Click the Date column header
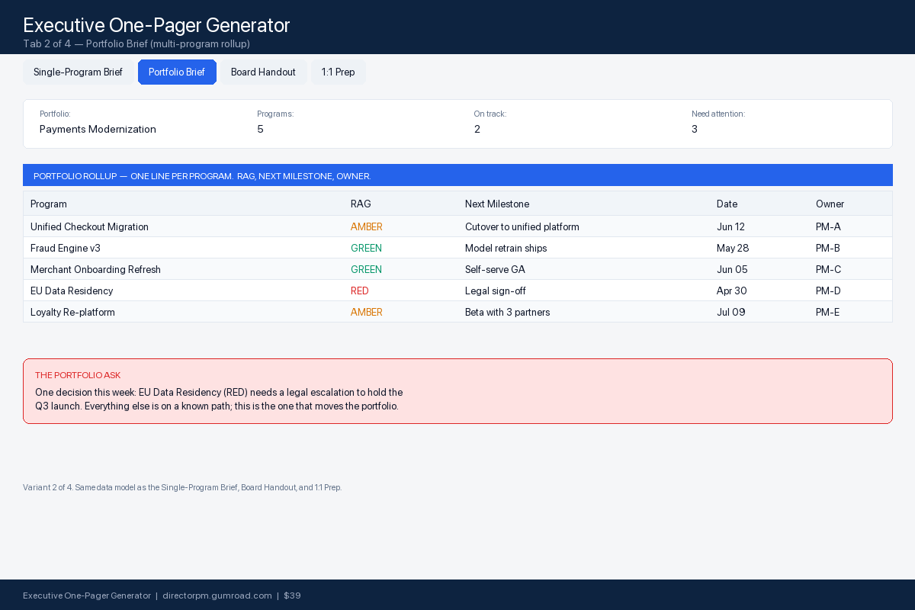Image resolution: width=915 pixels, height=610 pixels. click(x=727, y=204)
